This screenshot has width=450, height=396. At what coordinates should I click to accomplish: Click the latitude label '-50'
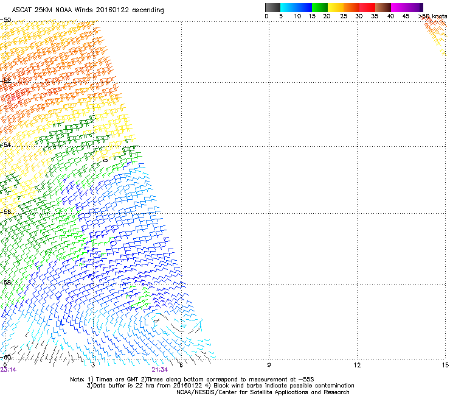coord(5,20)
